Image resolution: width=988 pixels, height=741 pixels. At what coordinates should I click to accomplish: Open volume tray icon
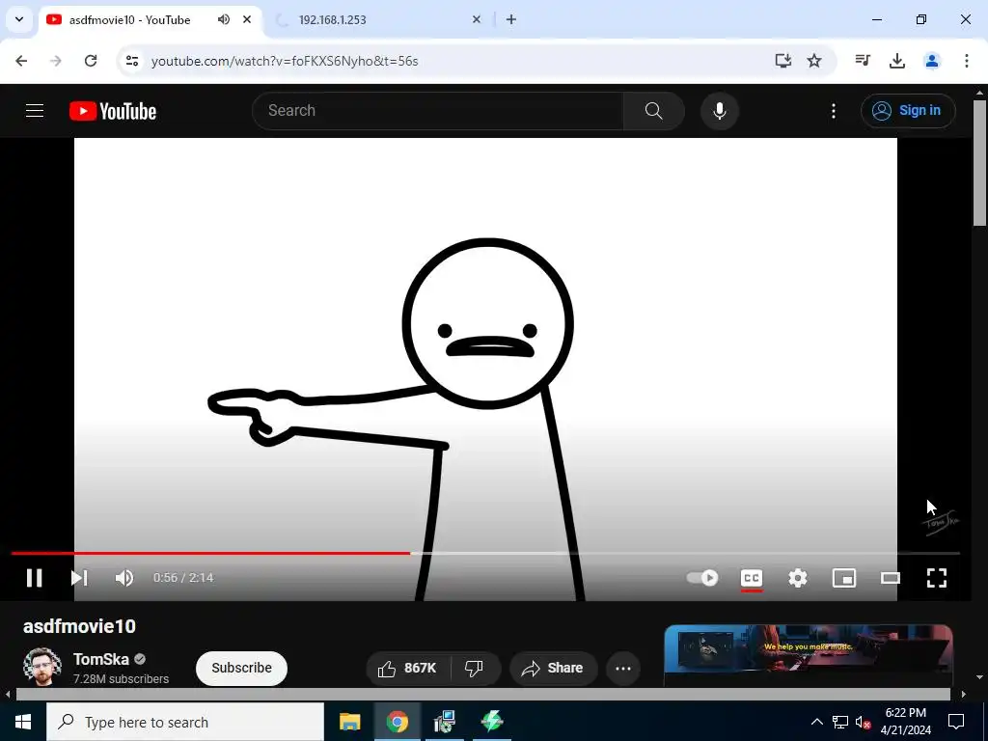(x=864, y=723)
